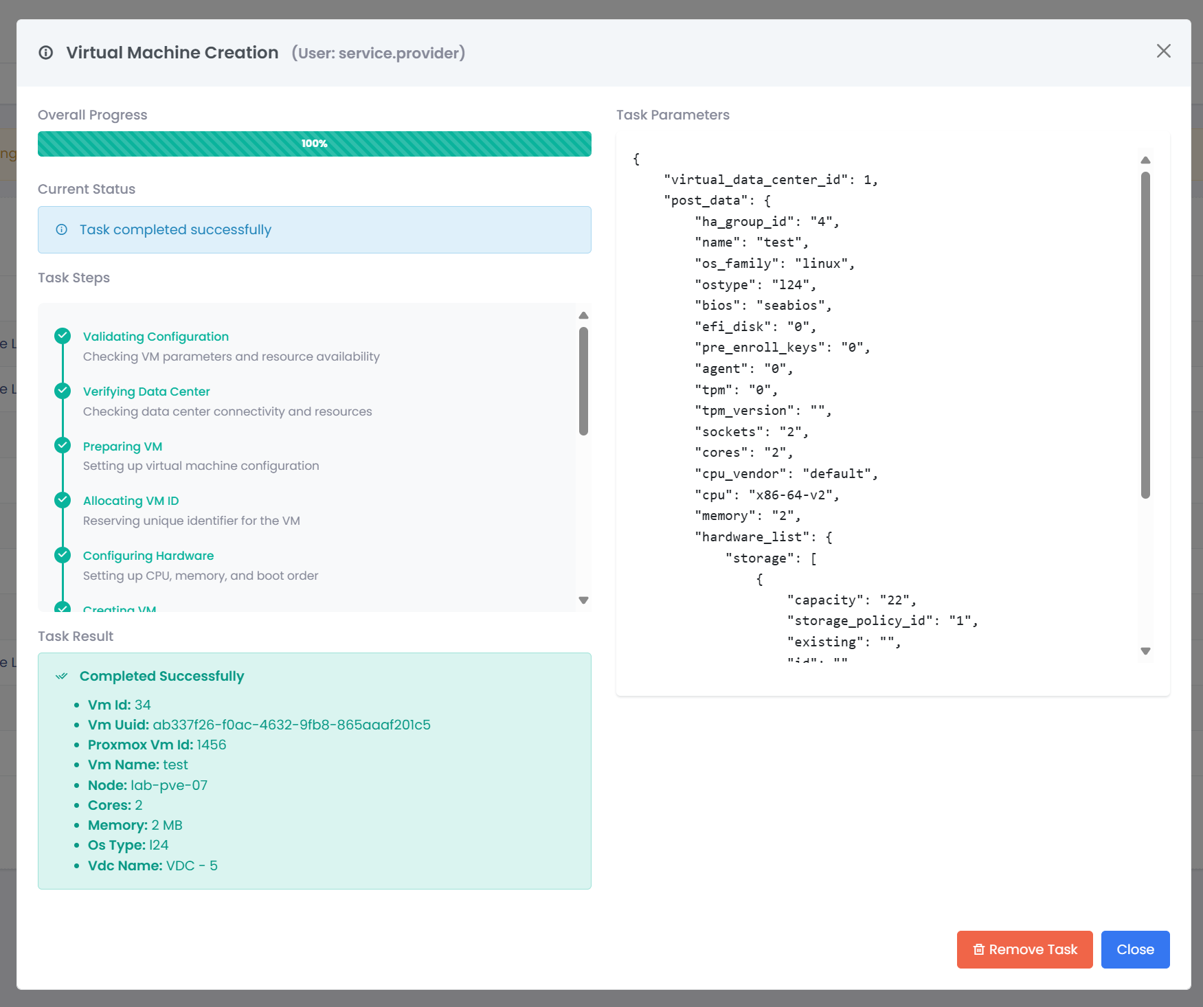Click the check icon beside Preparing VM step
Image resolution: width=1203 pixels, height=1007 pixels.
(x=63, y=445)
